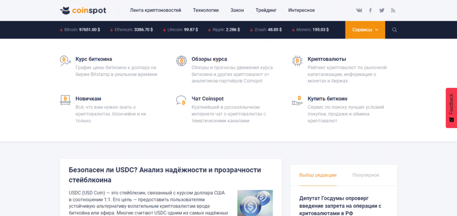Viewport: 457px width, 216px height.
Task: Click the Чат Coinspot speech bubble icon
Action: [x=181, y=100]
